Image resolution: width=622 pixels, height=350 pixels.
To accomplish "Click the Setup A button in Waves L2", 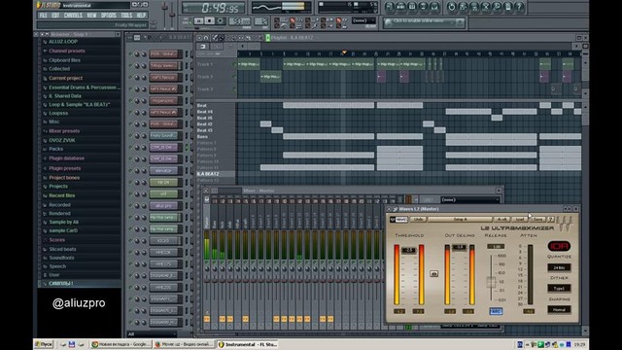I will 460,219.
